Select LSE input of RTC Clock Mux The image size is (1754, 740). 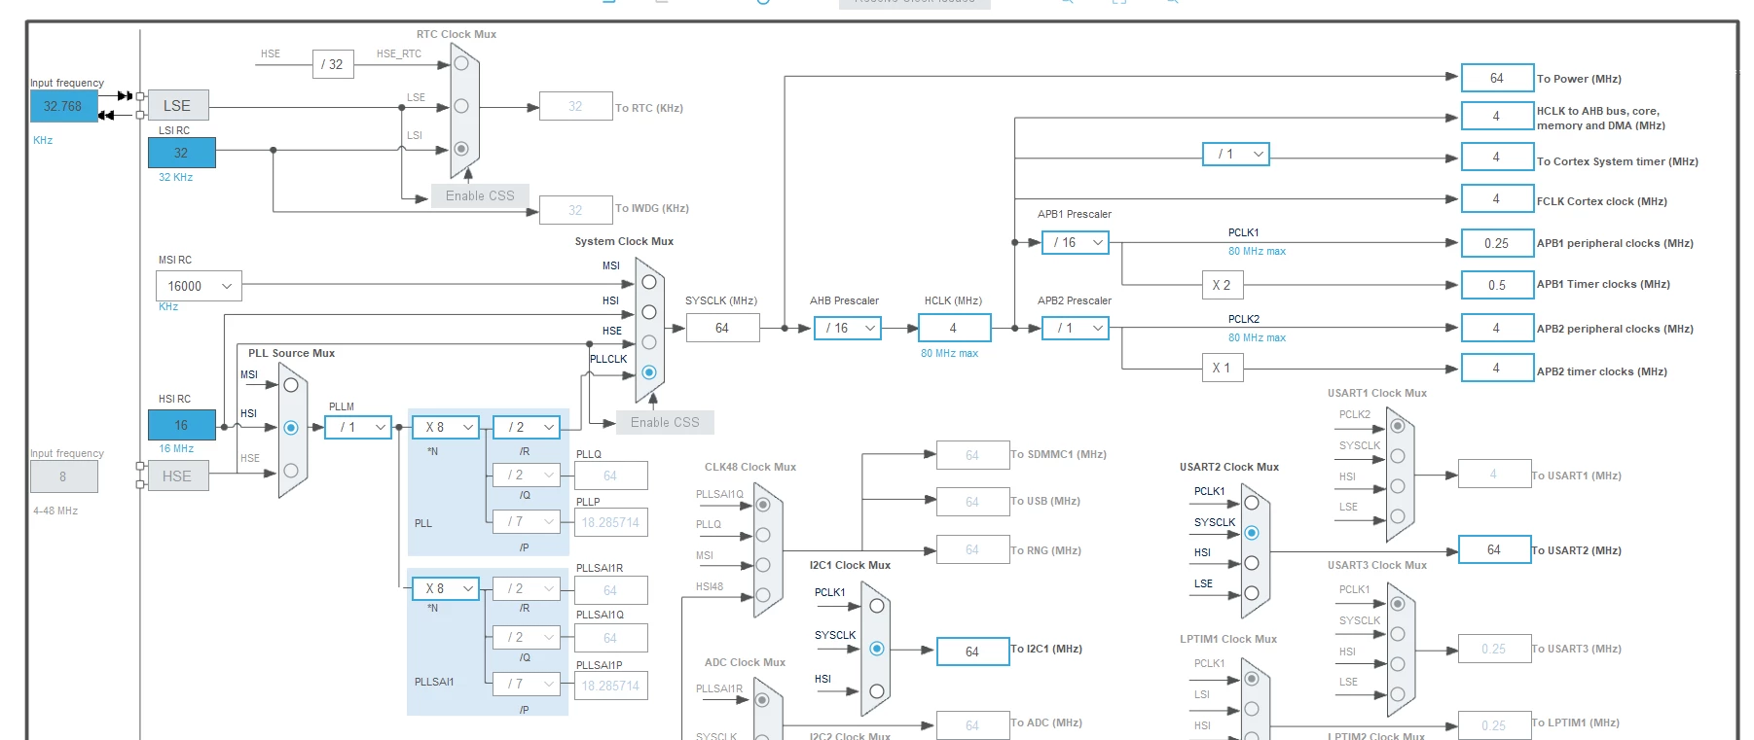461,106
